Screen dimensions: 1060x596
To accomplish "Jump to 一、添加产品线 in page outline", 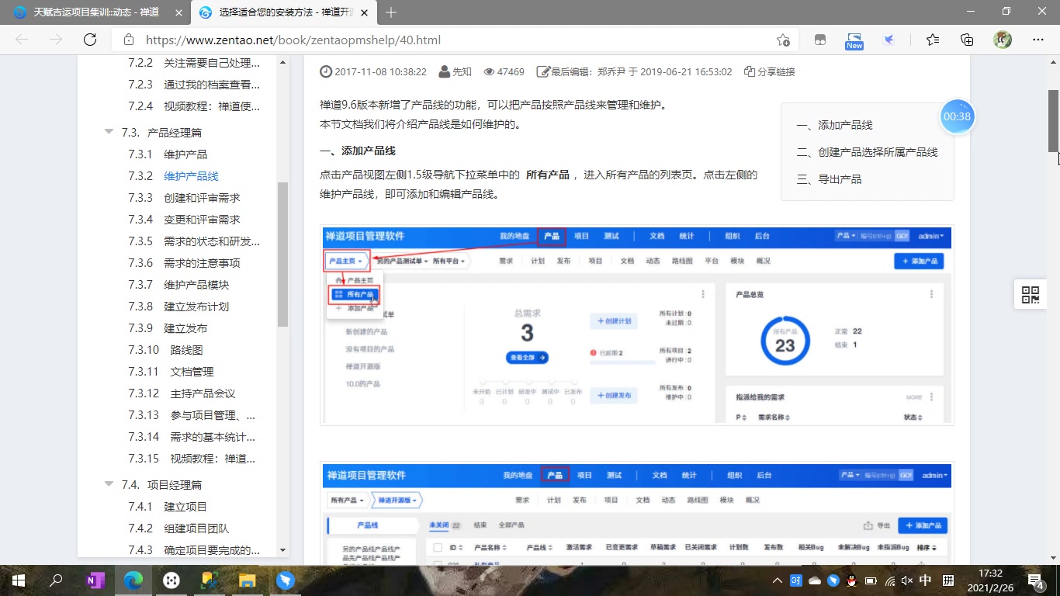I will coord(834,125).
